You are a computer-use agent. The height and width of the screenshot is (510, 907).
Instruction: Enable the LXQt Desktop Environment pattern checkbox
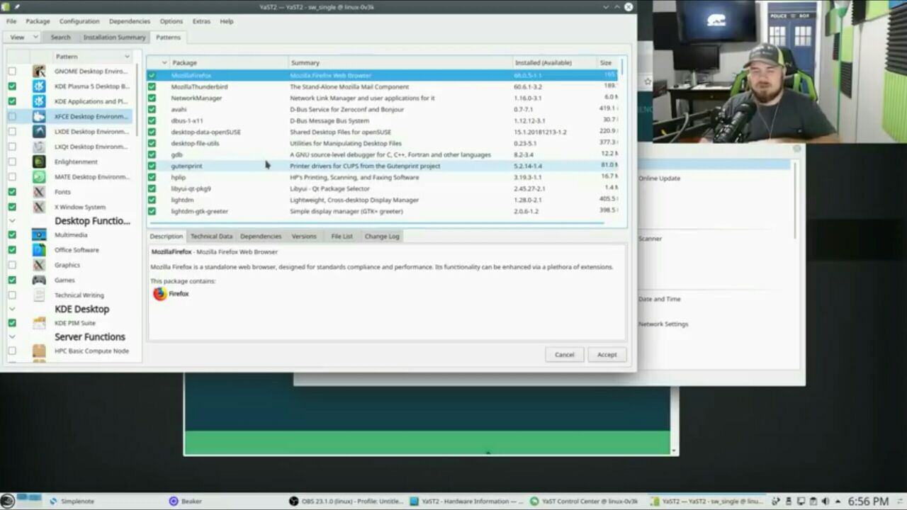tap(12, 147)
